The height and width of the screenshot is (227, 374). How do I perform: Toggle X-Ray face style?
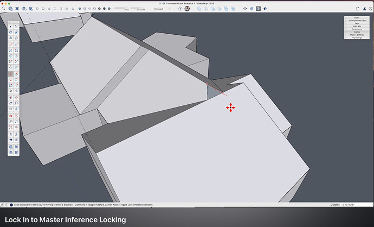click(x=80, y=9)
